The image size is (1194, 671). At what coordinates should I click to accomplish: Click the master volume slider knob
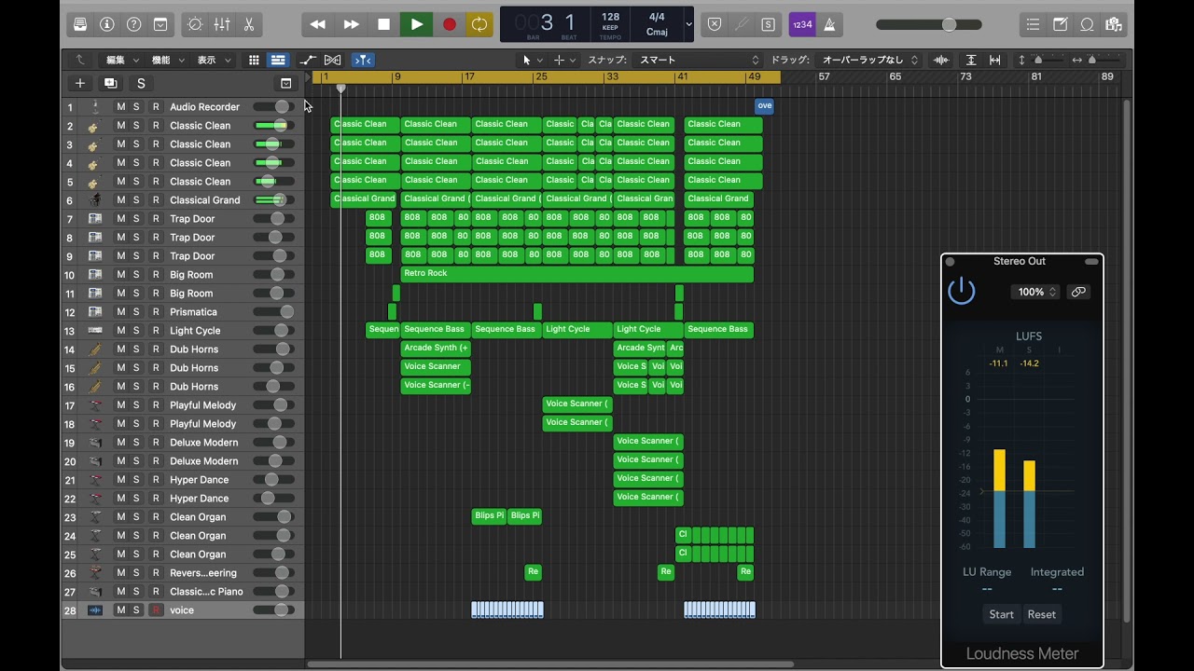pos(949,24)
